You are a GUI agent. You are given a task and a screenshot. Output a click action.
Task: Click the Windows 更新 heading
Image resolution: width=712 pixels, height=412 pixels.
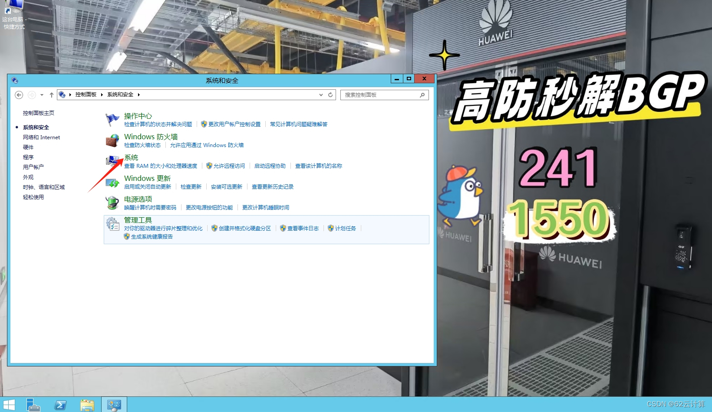(148, 178)
